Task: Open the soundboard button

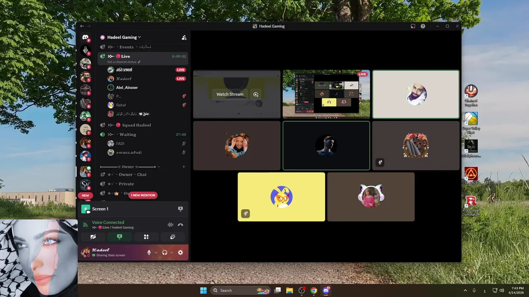Action: click(173, 237)
